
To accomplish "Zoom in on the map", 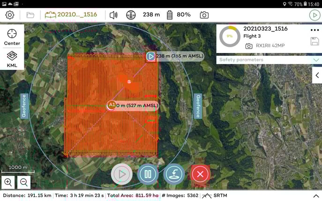I will pyautogui.click(x=8, y=182).
